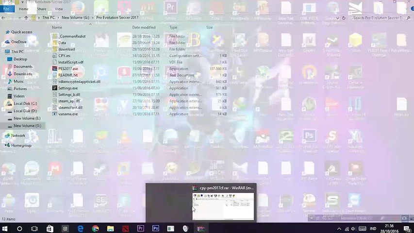Go up one folder level arrow
The height and width of the screenshot is (233, 414).
26,17
